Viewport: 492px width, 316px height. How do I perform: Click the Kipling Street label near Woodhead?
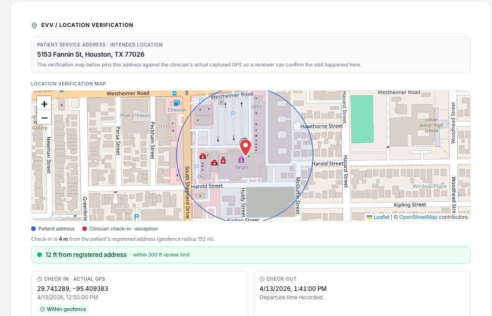click(x=410, y=205)
